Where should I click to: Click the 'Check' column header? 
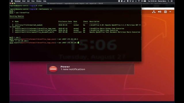[85, 21]
